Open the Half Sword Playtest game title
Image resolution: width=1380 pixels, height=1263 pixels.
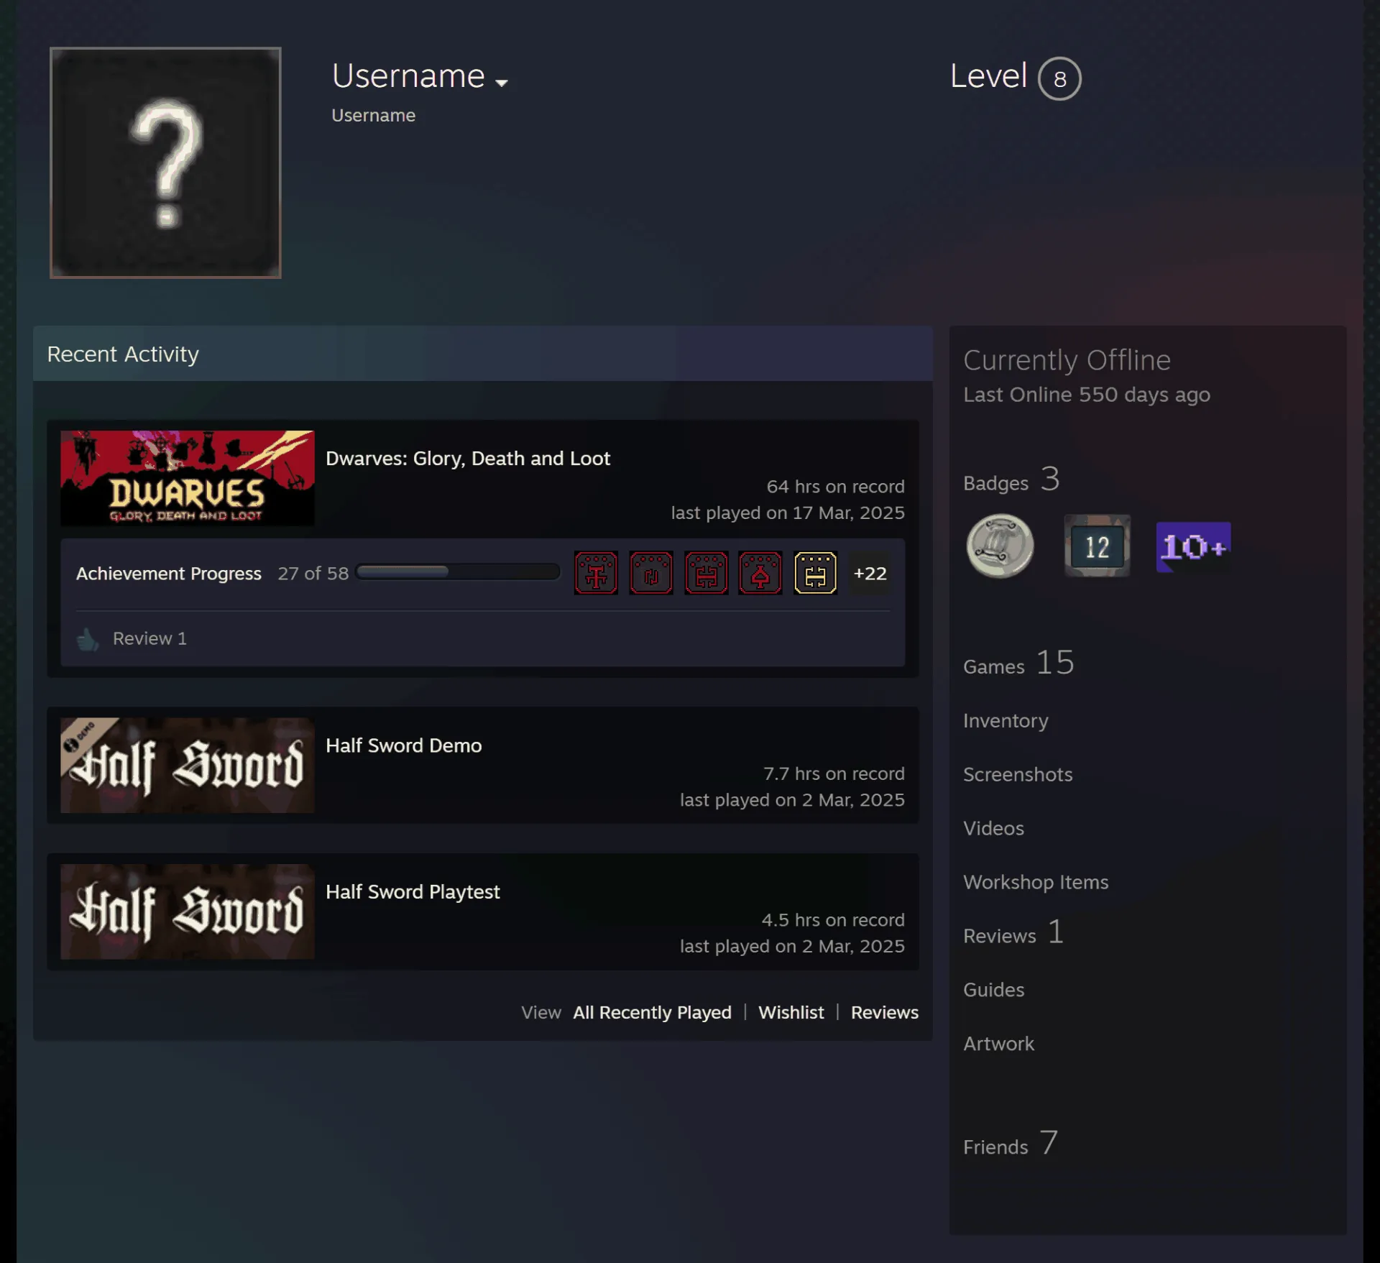coord(413,892)
